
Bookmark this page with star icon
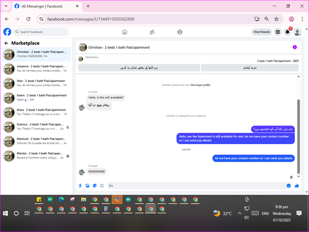[276, 19]
